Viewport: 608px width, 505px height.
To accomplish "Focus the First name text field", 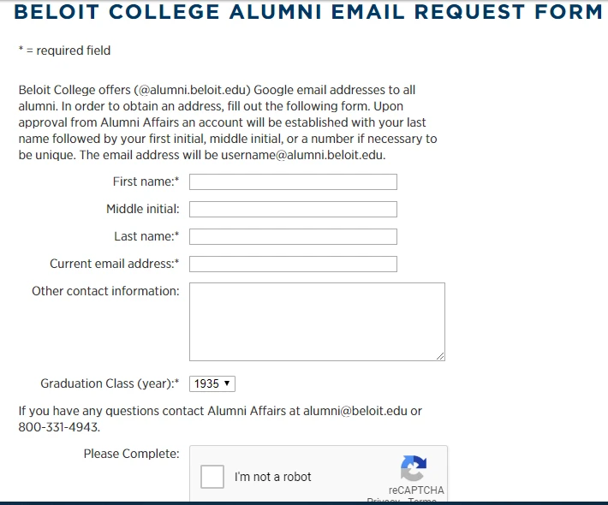I will (293, 181).
